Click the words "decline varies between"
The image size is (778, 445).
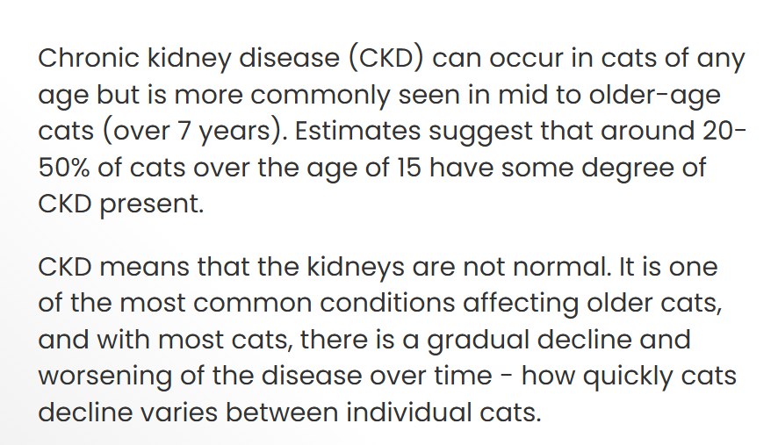pos(189,413)
